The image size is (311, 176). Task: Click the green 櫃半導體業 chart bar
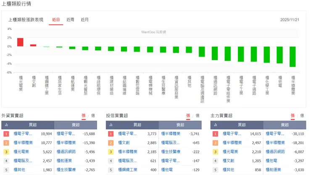[293, 57]
